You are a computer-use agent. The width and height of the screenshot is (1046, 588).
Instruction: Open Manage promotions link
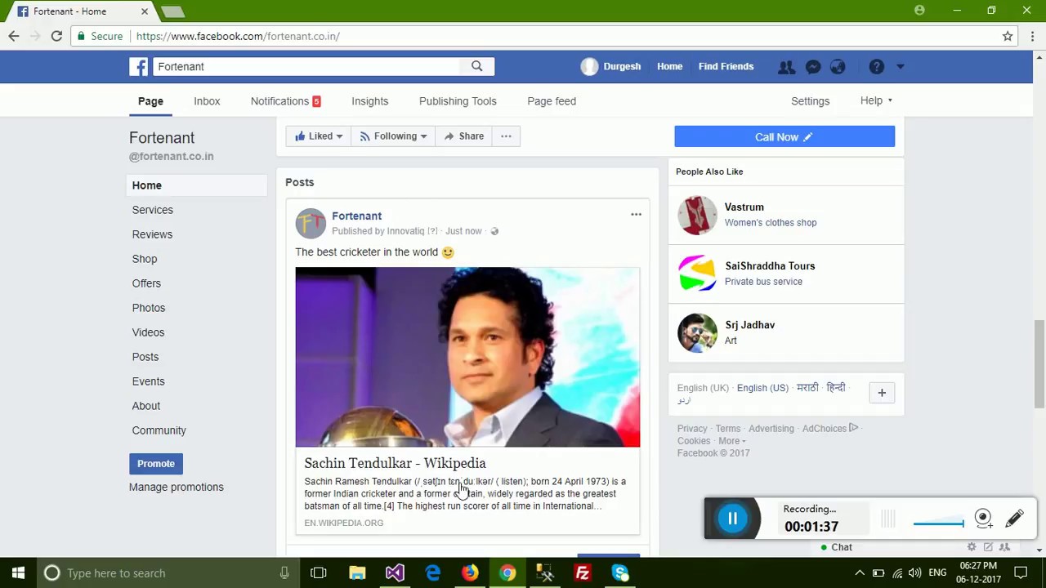(176, 487)
